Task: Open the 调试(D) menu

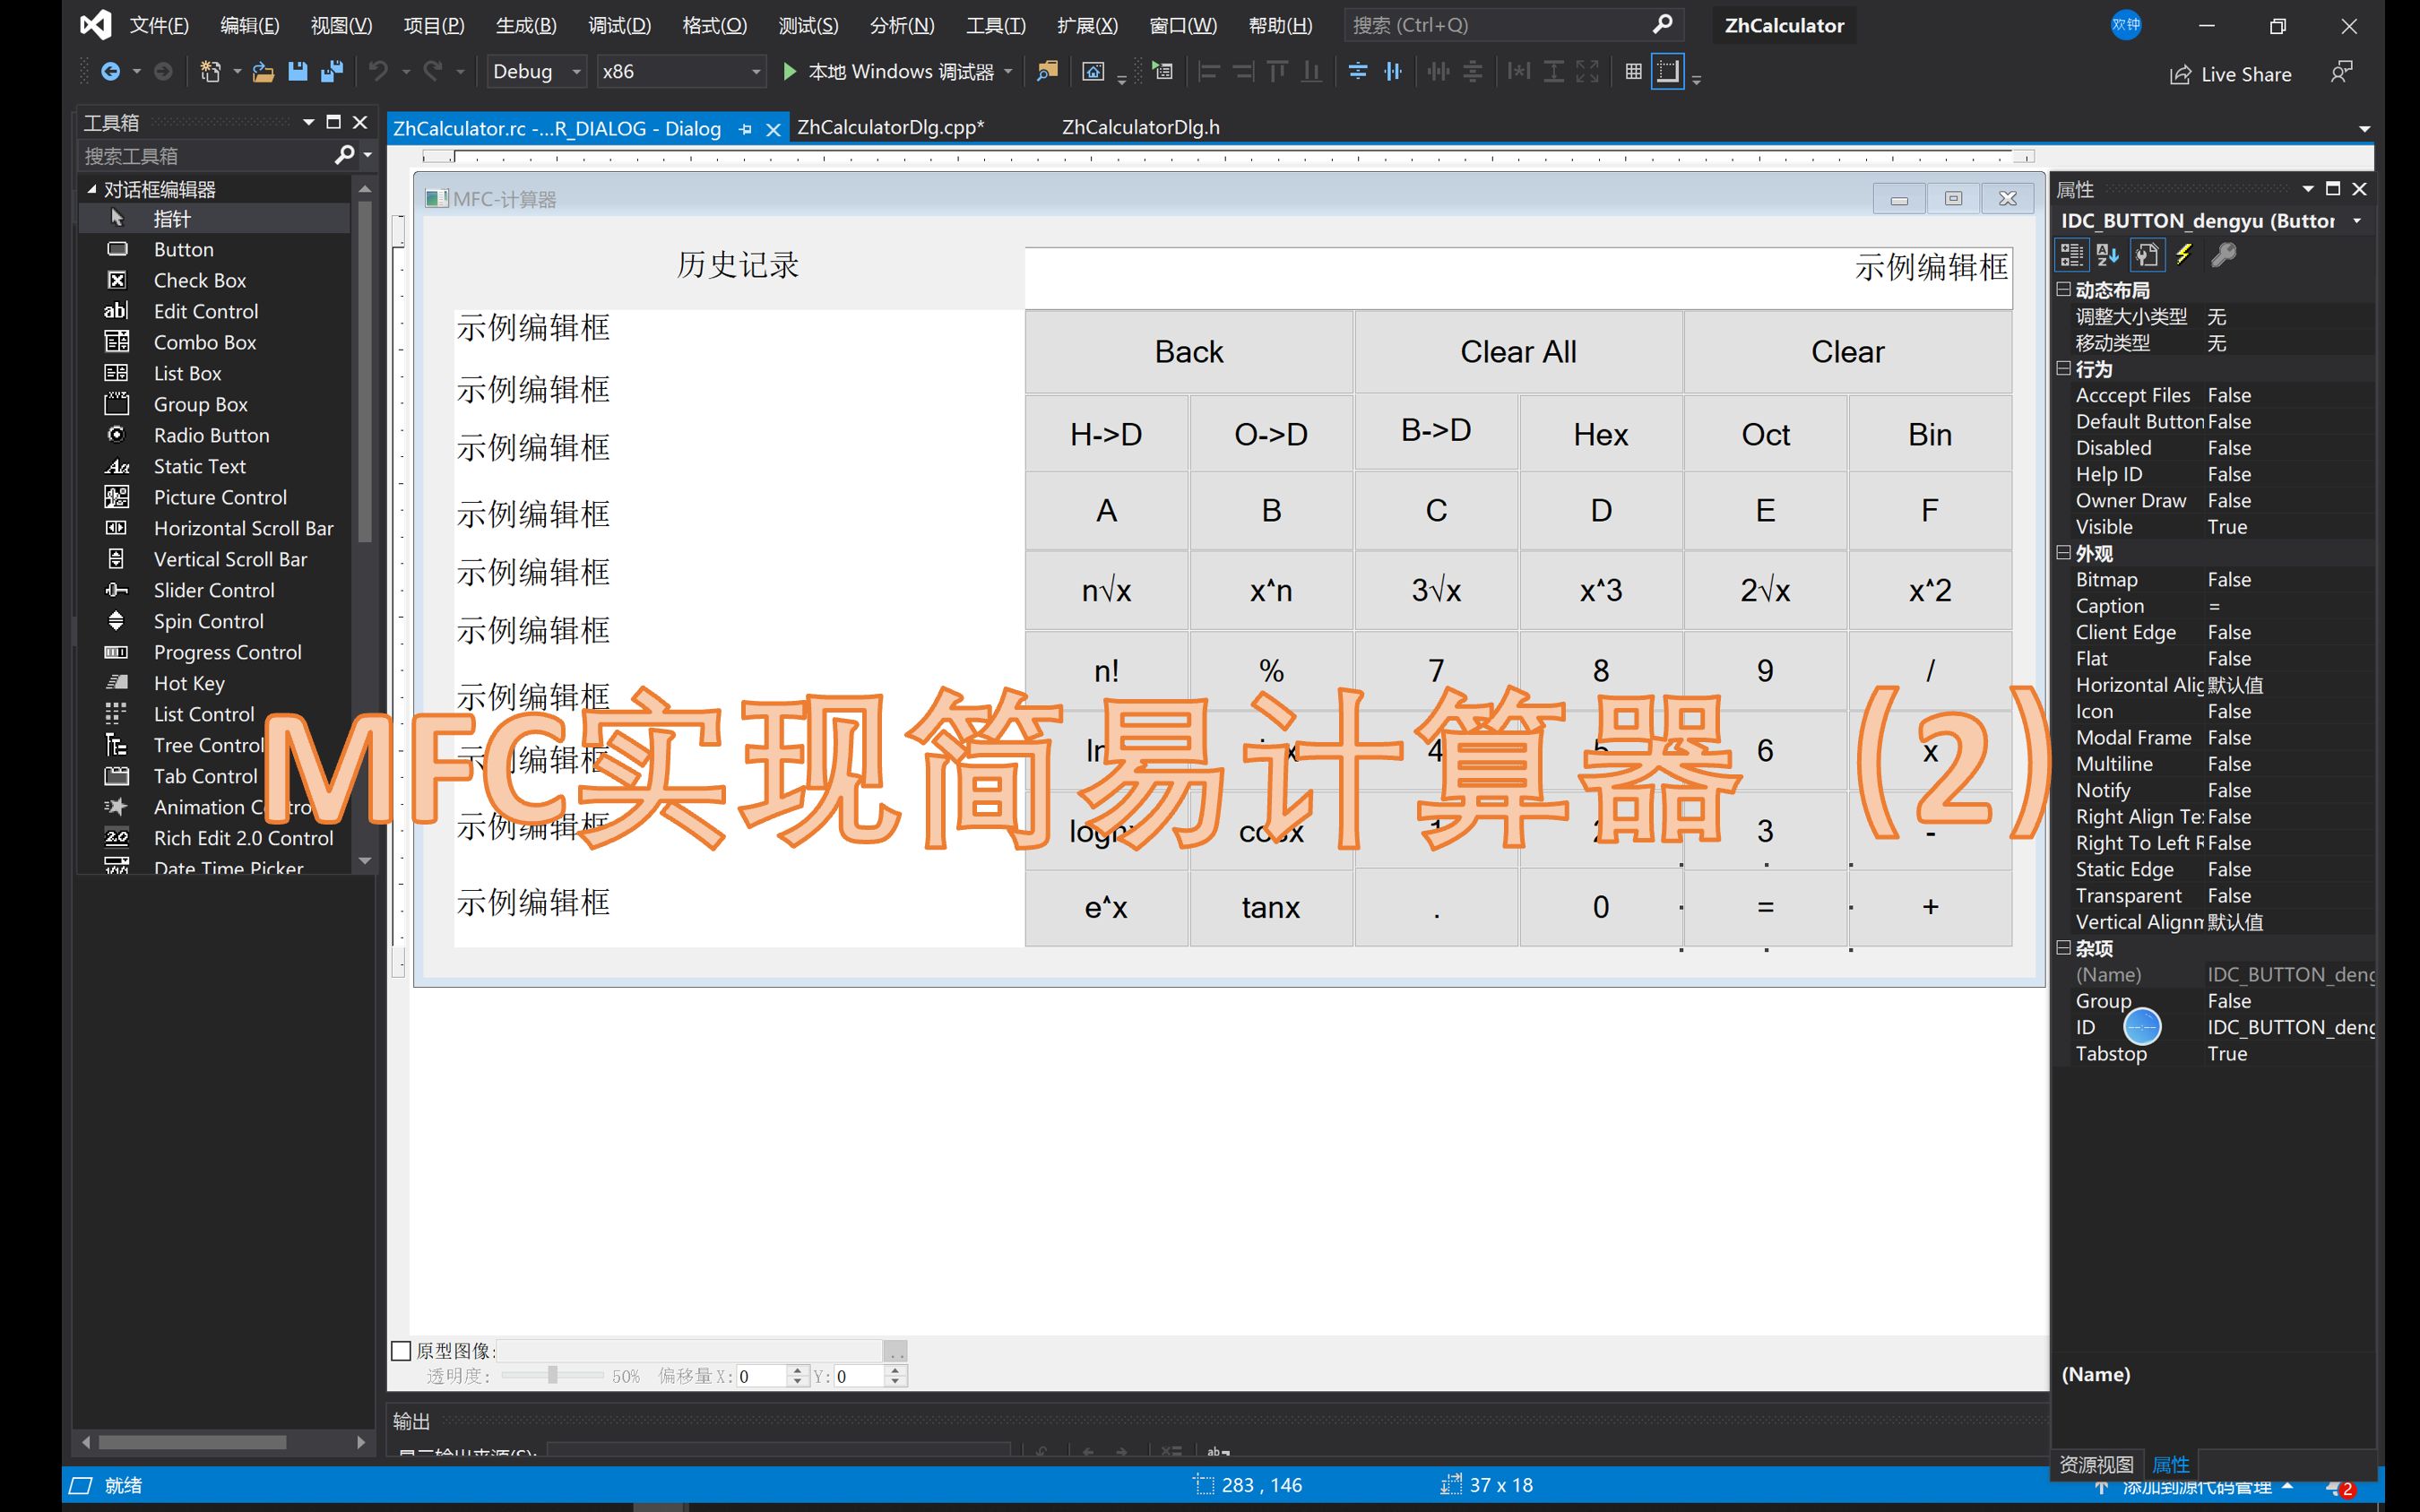Action: [x=620, y=25]
